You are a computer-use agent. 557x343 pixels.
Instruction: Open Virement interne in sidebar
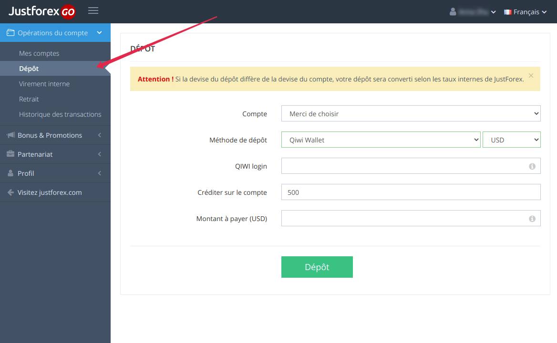point(44,84)
